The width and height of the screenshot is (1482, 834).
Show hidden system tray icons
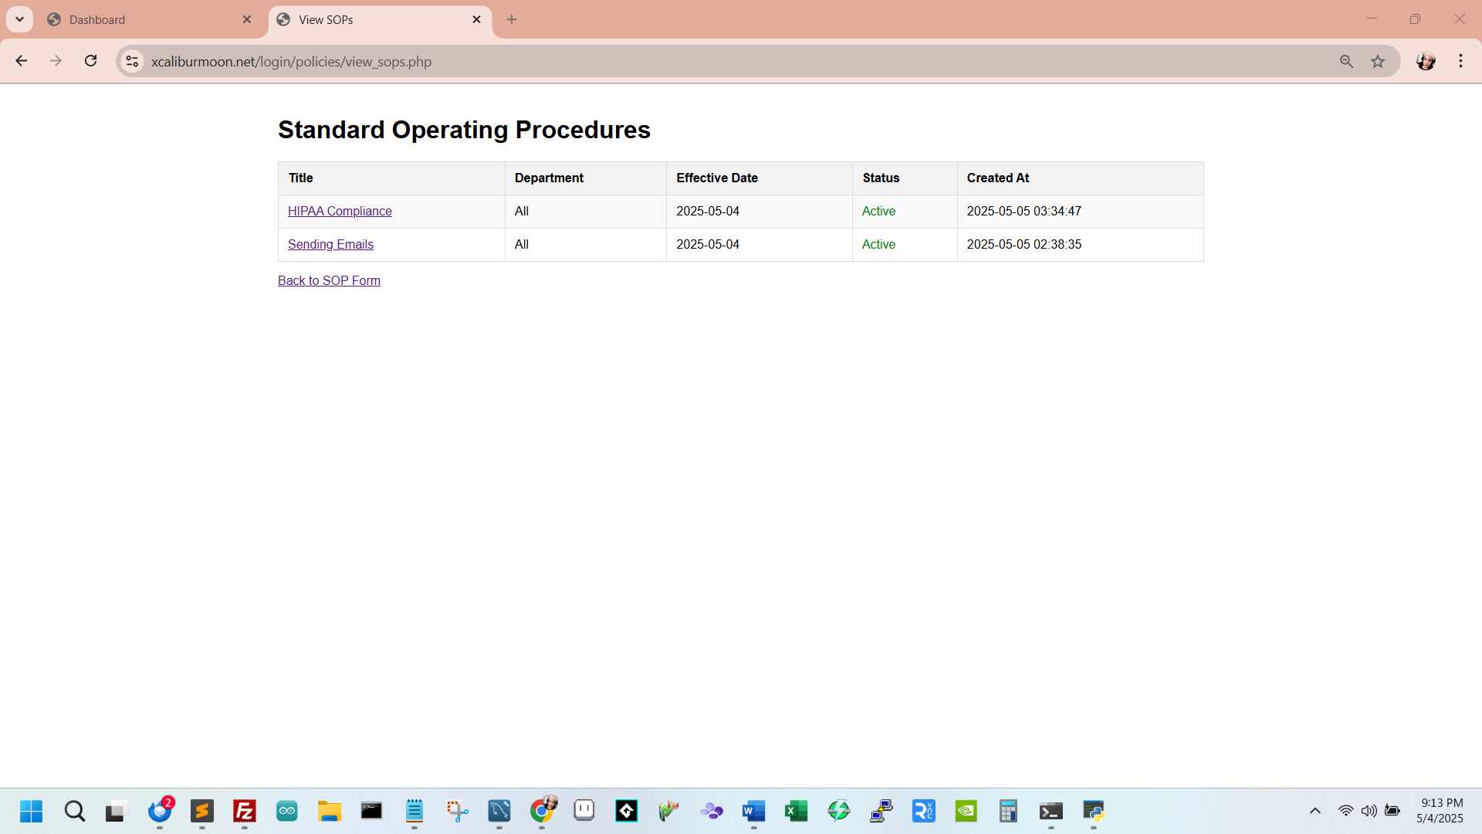1315,811
